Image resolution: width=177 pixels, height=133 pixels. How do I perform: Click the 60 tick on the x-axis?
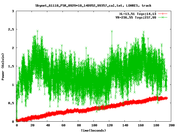[63, 125]
